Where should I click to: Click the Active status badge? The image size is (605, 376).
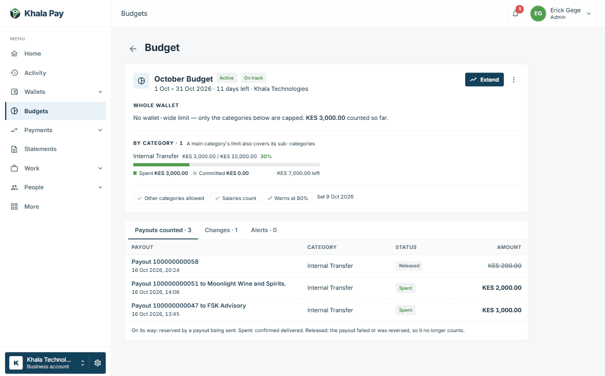coord(226,78)
